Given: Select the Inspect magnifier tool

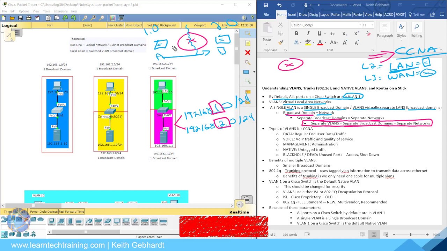Looking at the screenshot, I should point(248,62).
